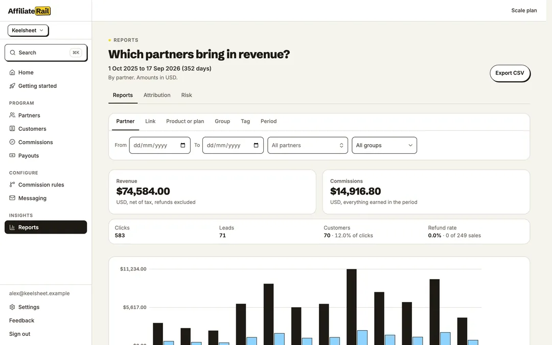Switch to the Attribution tab
Image resolution: width=552 pixels, height=345 pixels.
[x=157, y=95]
